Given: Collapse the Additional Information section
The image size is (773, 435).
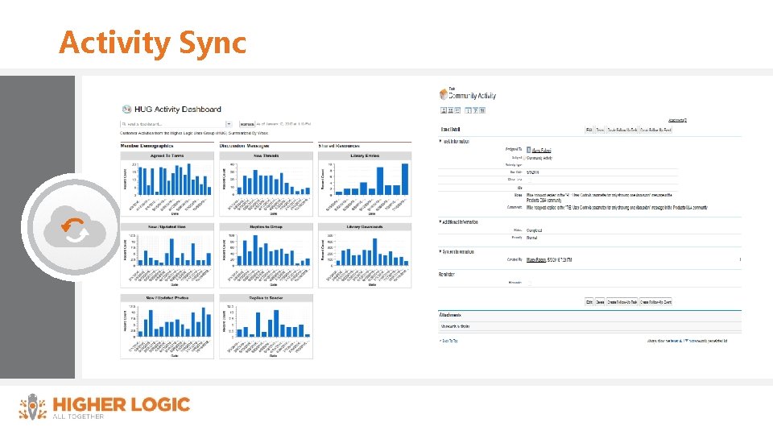Looking at the screenshot, I should (440, 222).
